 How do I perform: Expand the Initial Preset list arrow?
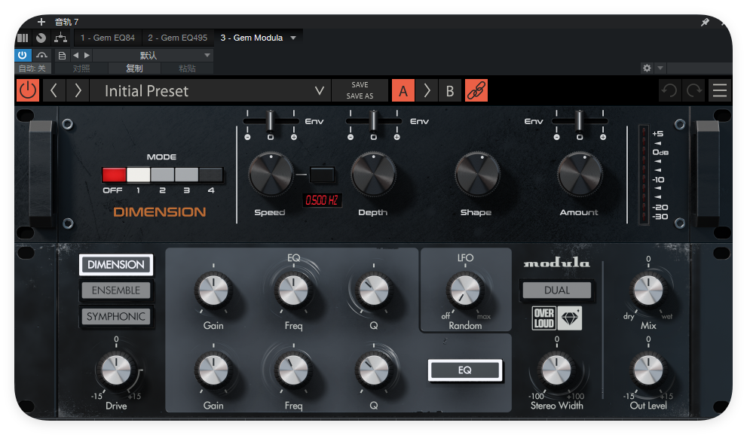[320, 90]
